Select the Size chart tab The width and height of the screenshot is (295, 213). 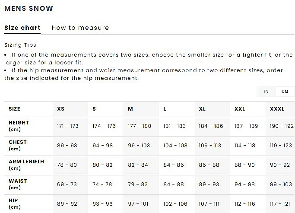coord(22,28)
